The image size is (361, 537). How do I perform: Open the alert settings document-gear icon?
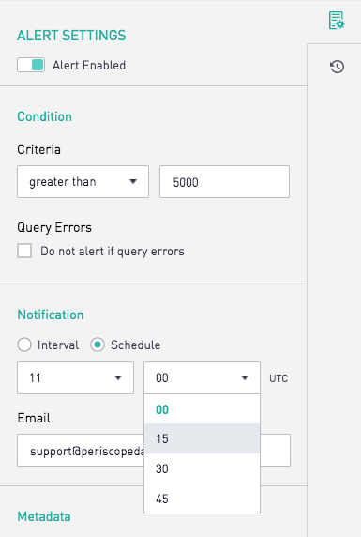337,21
